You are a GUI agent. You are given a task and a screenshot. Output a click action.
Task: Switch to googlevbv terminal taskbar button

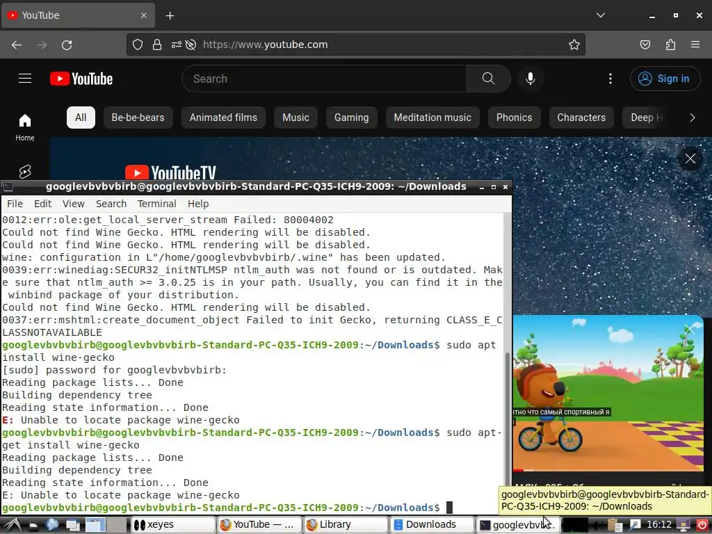[517, 525]
